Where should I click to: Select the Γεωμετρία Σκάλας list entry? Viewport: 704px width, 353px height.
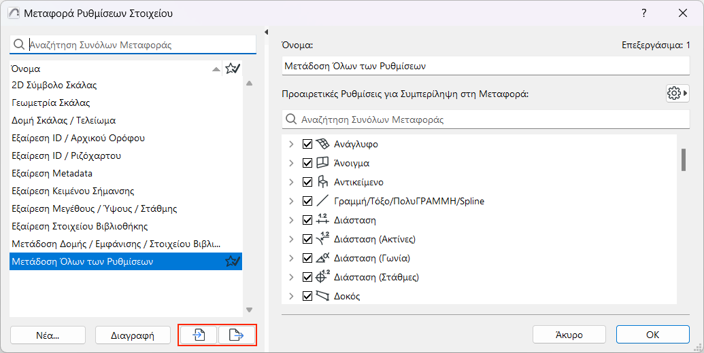coord(51,103)
